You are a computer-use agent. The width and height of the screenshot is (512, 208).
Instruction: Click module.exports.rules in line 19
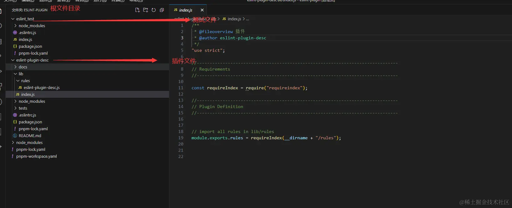[217, 138]
